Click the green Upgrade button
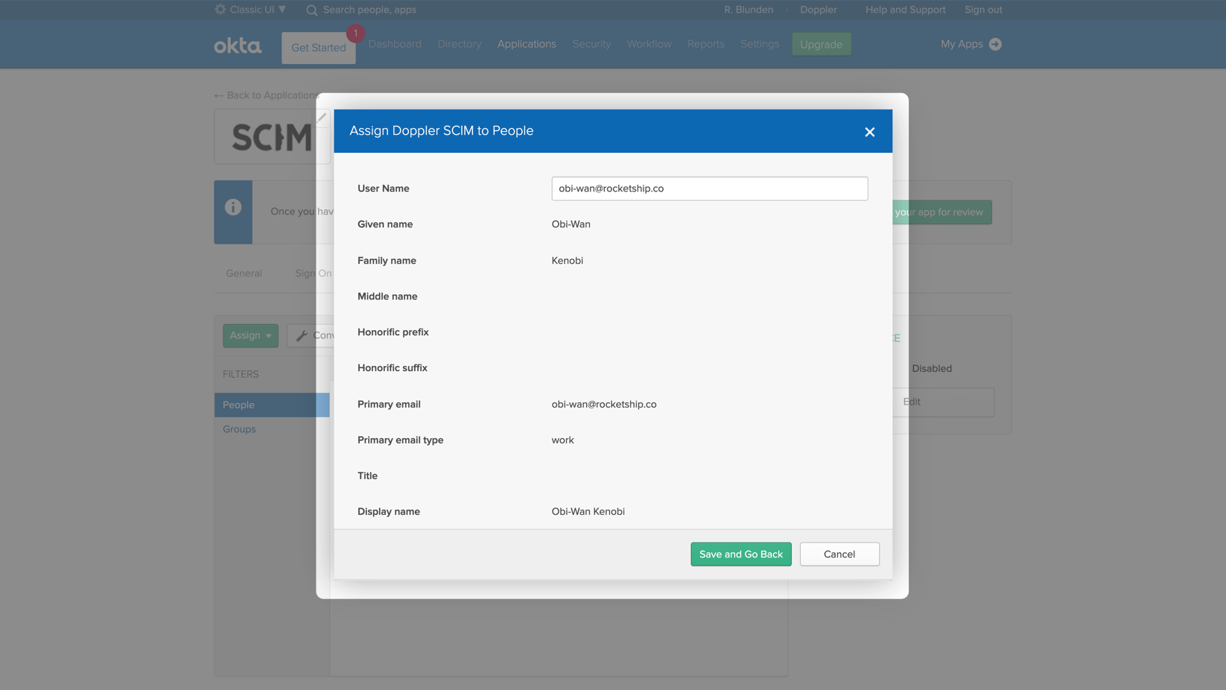Screen dimensions: 1226x690 point(821,44)
